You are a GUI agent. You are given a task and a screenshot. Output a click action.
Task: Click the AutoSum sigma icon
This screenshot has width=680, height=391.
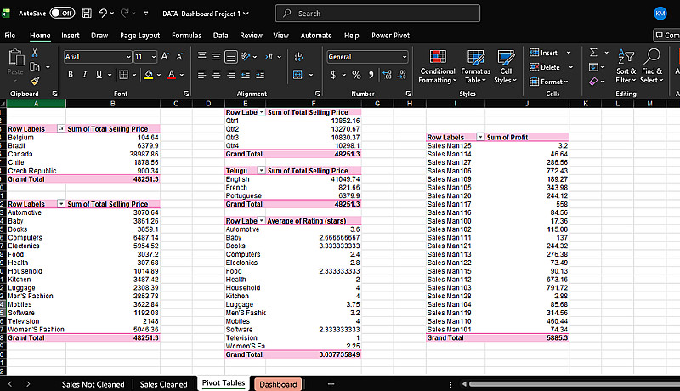coord(593,53)
